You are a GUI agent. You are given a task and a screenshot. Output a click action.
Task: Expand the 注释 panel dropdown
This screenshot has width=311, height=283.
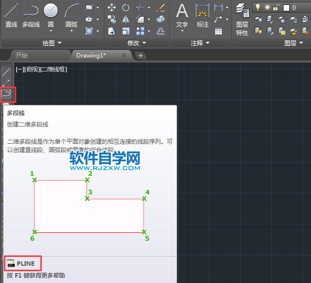pos(200,43)
